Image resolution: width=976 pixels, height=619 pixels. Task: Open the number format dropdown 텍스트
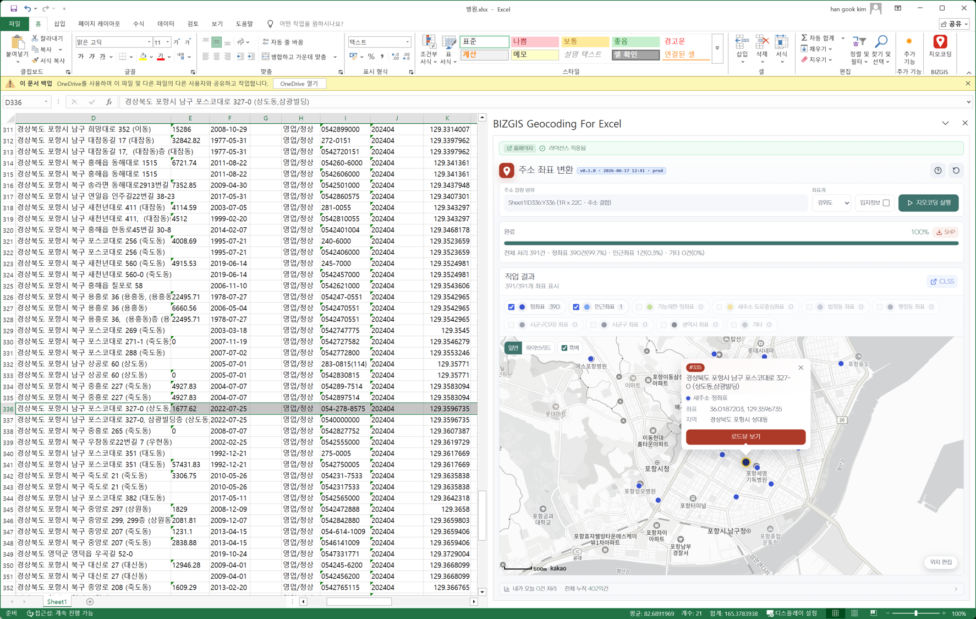(407, 42)
